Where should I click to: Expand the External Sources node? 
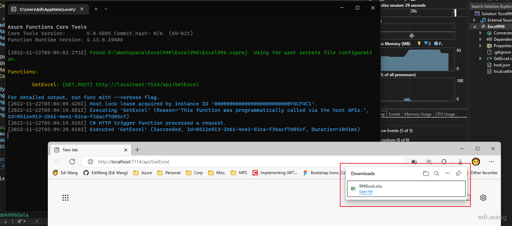click(475, 20)
